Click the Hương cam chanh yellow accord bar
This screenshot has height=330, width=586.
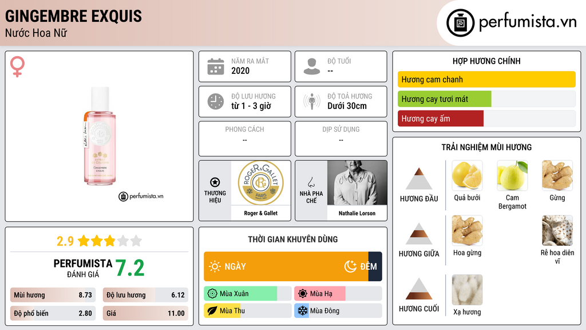(486, 79)
